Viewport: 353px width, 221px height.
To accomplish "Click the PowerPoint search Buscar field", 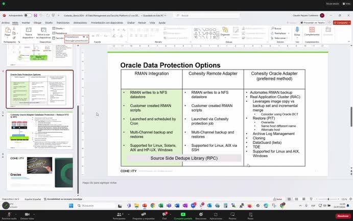I will coord(206,15).
